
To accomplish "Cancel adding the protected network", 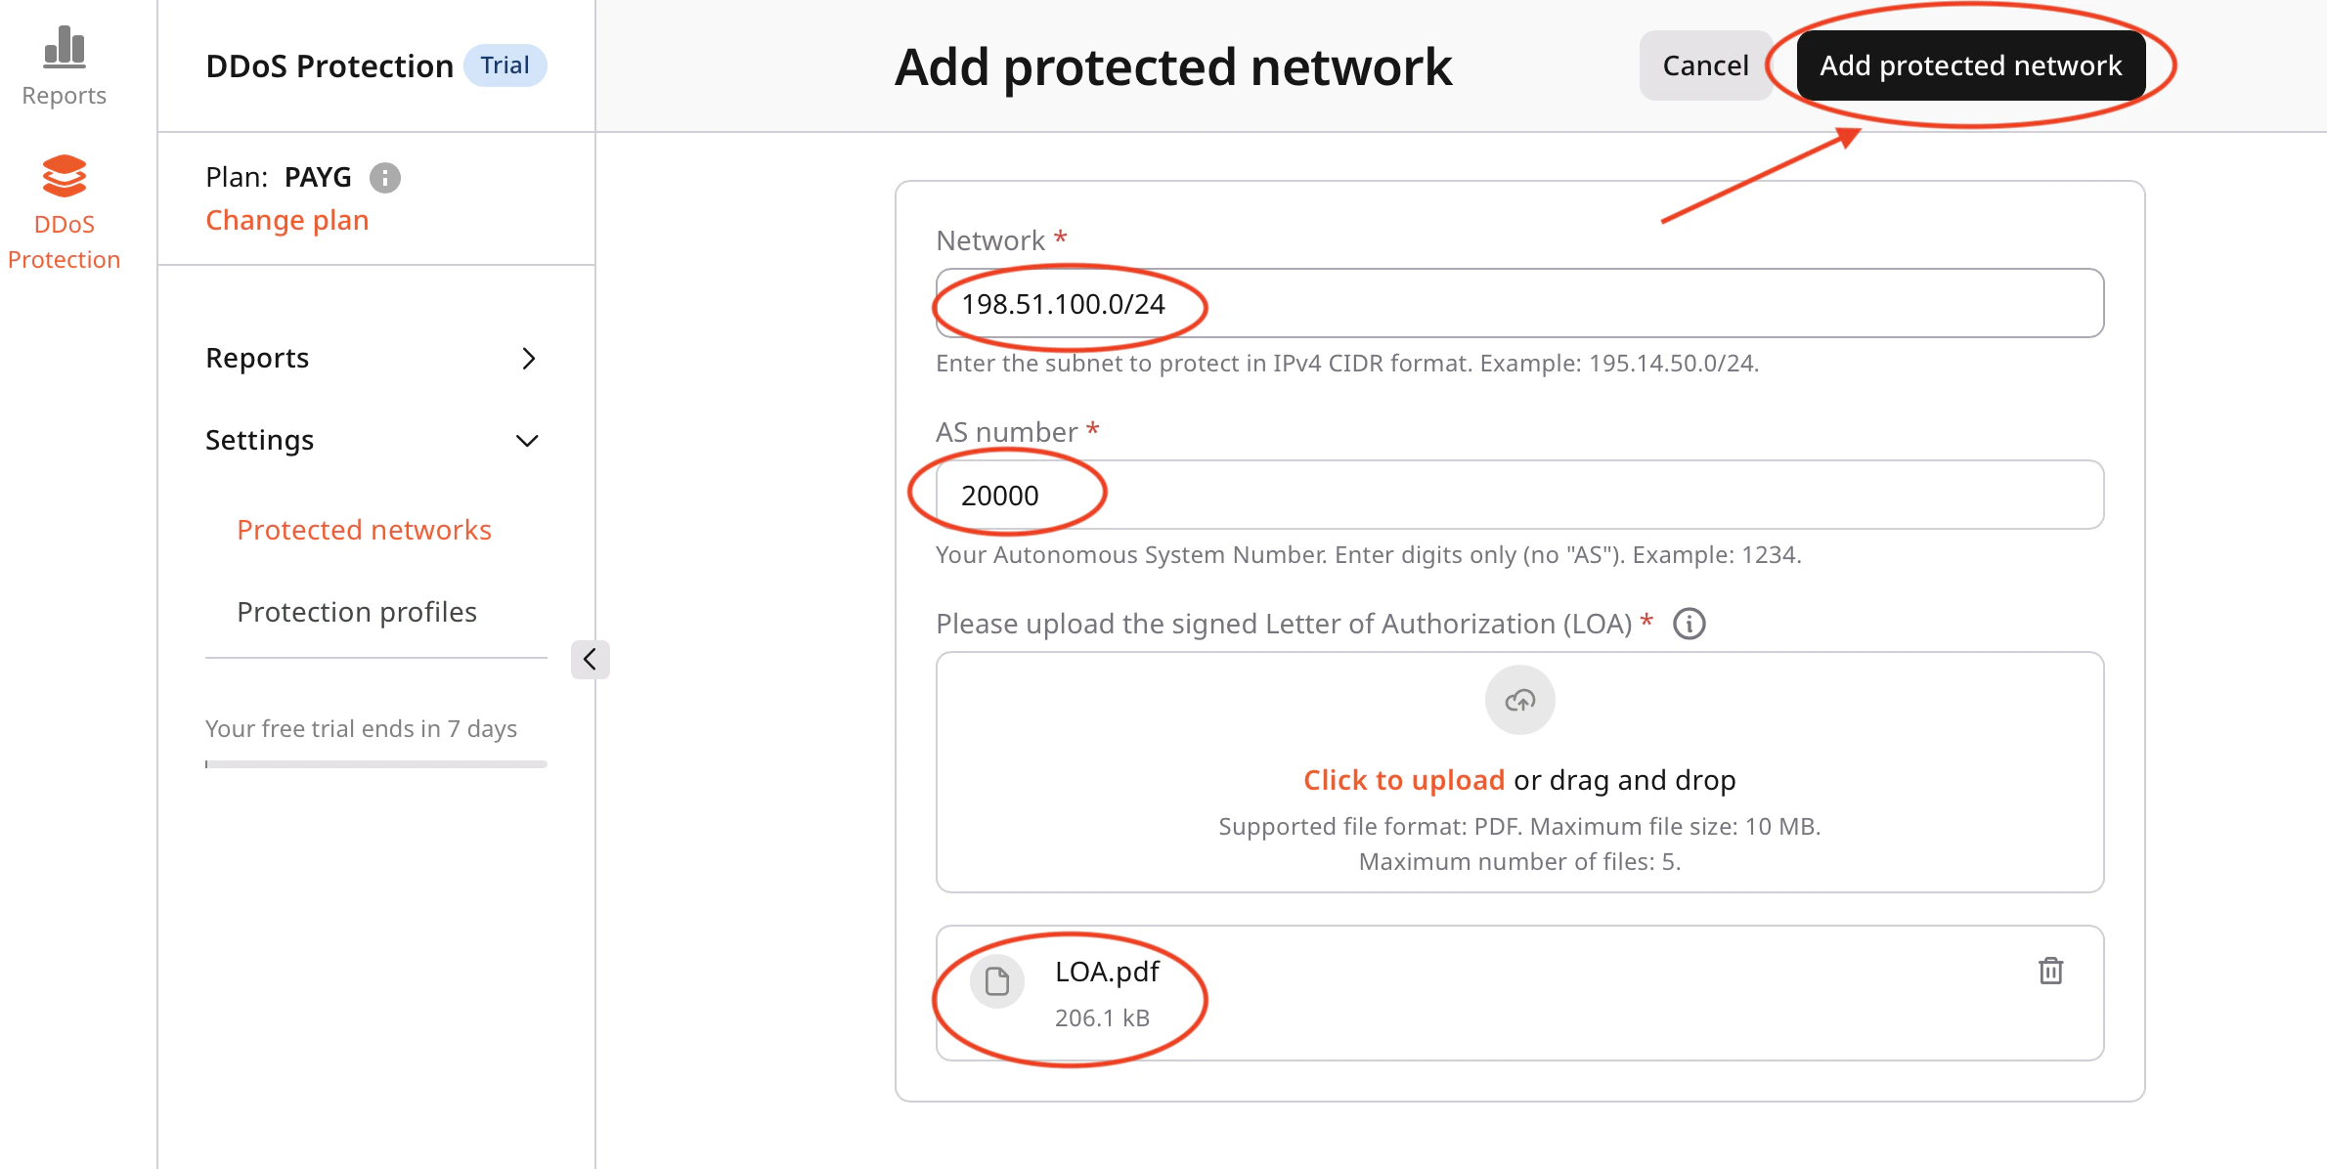I will pos(1705,65).
